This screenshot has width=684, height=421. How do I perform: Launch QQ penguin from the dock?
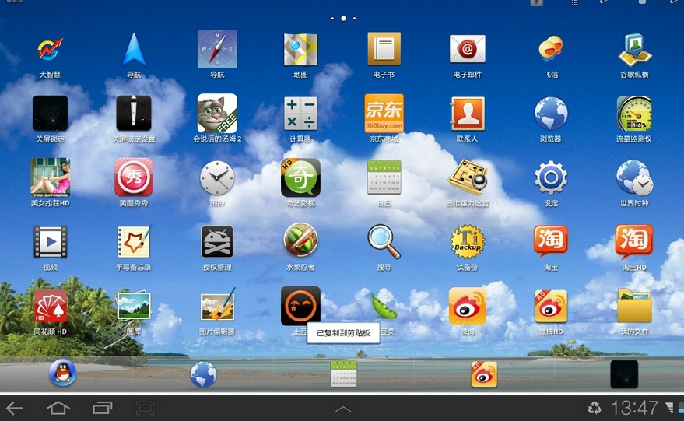[62, 373]
